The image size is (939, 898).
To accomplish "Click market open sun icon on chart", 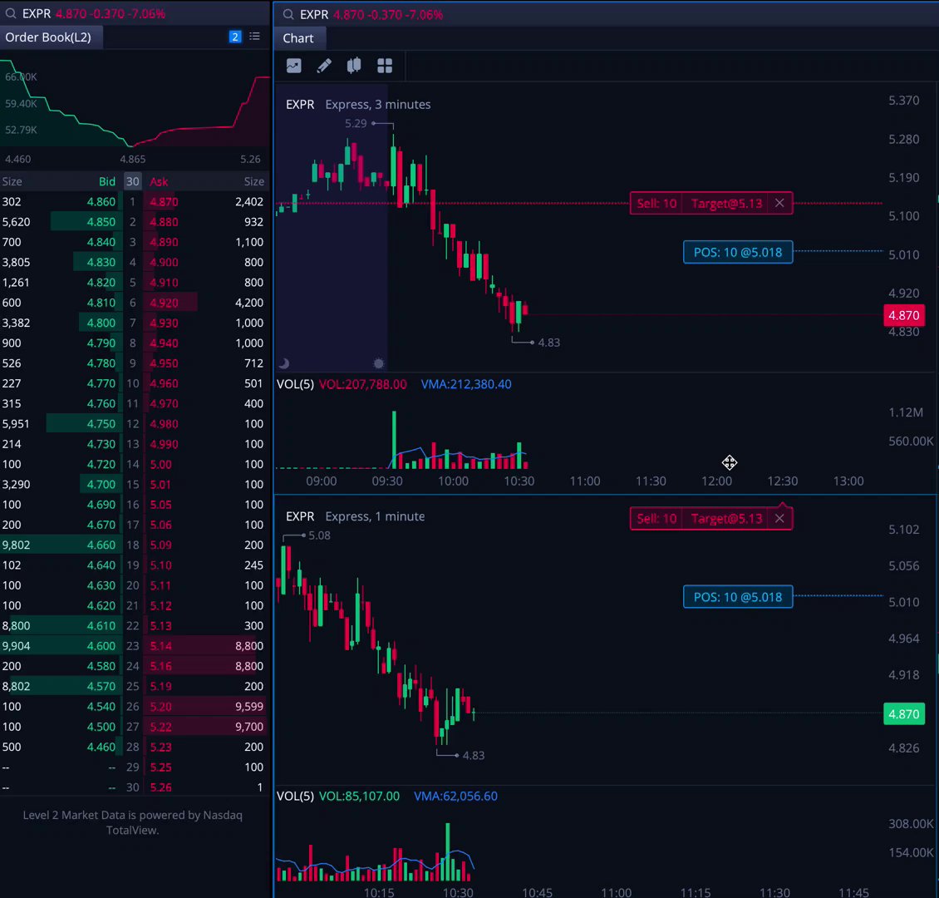I will click(378, 363).
